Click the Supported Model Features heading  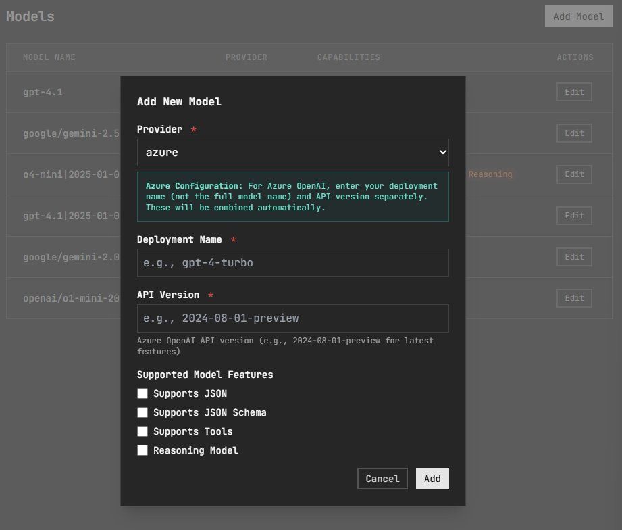[x=205, y=375]
